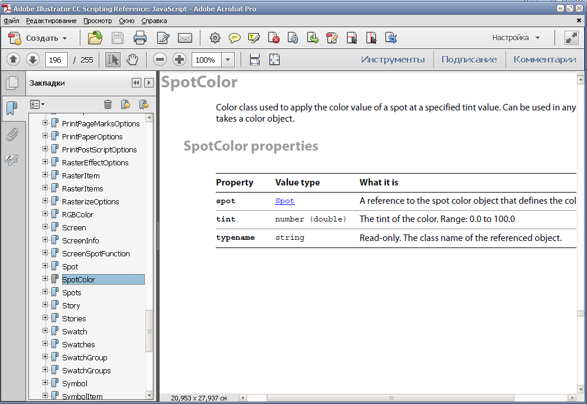Open the Справка menu
This screenshot has height=404, width=587.
(154, 21)
